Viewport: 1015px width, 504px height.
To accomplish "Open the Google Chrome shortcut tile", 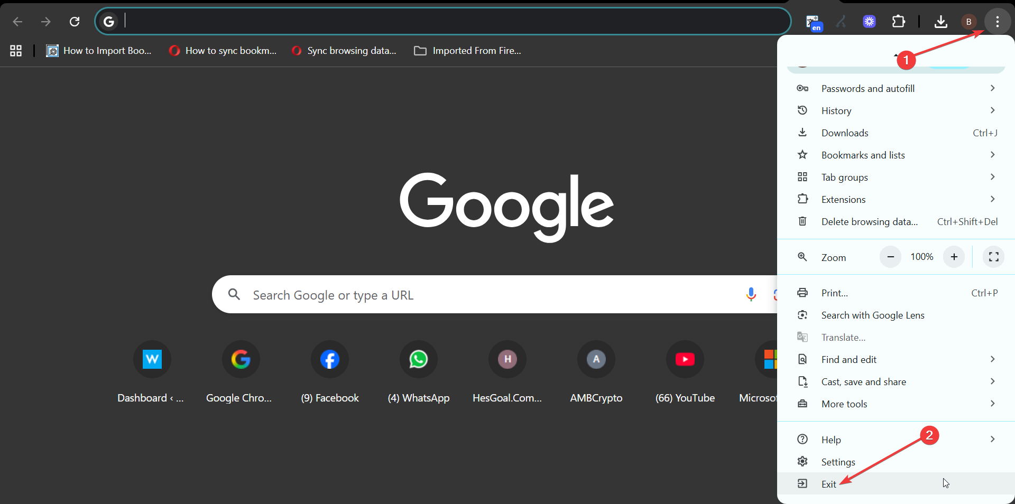I will pyautogui.click(x=241, y=372).
